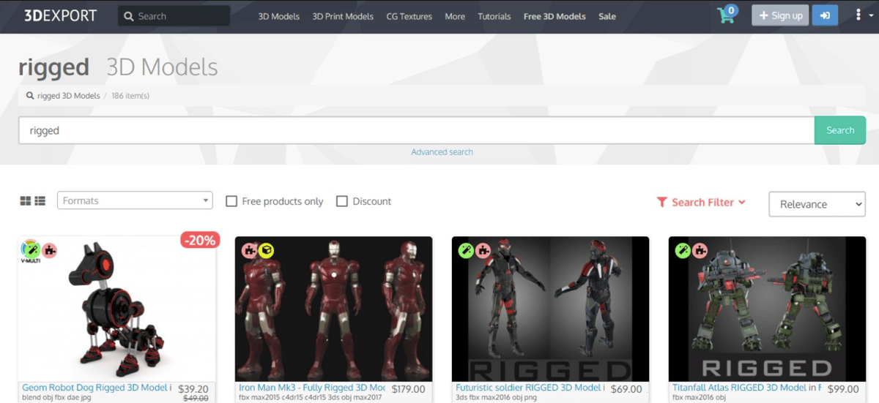Click green wand badge on Titanfall Atlas

pyautogui.click(x=683, y=251)
